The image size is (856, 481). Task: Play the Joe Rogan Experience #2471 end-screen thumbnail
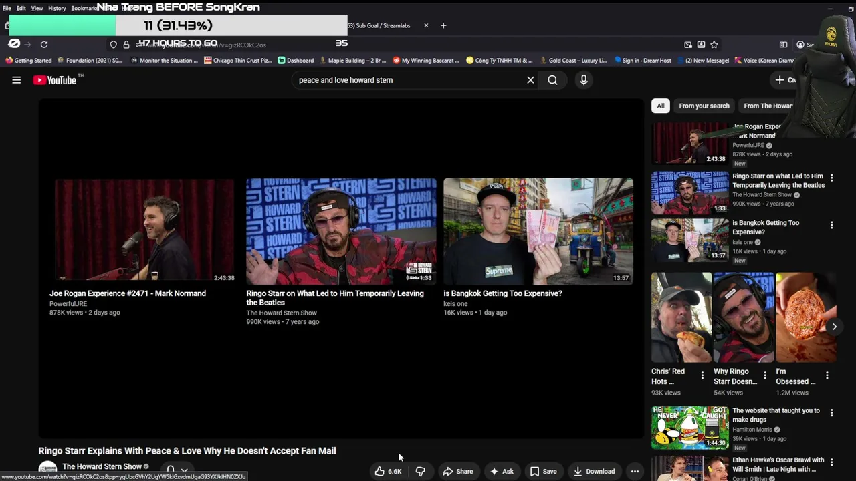click(144, 230)
